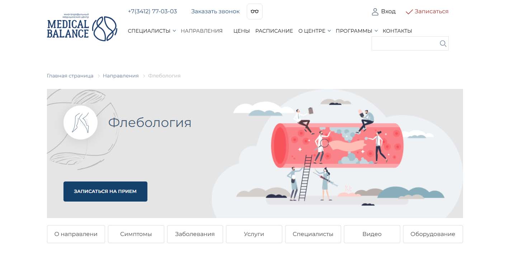Toggle the glasses accessibility mode icon
This screenshot has width=510, height=255.
point(254,11)
